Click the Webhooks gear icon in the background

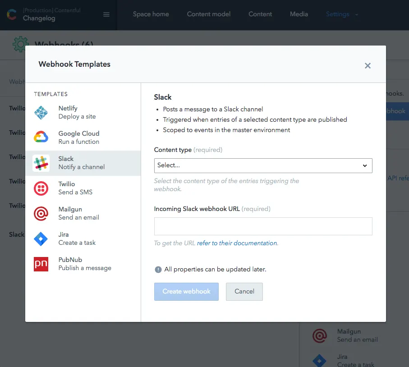tap(21, 44)
